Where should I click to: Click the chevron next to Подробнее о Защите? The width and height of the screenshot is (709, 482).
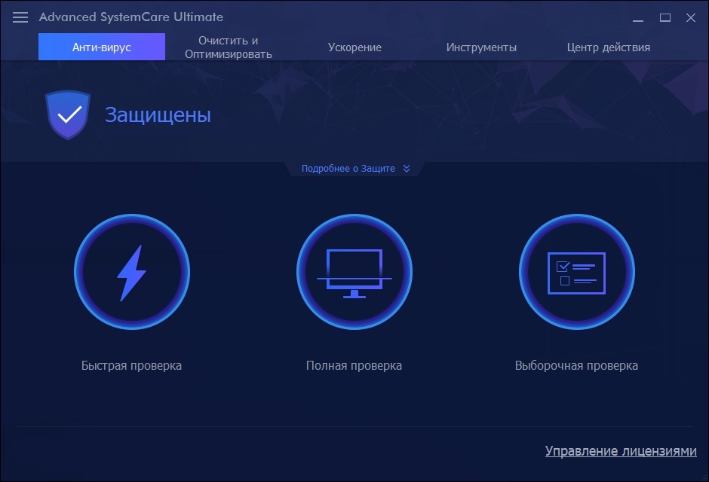click(407, 168)
